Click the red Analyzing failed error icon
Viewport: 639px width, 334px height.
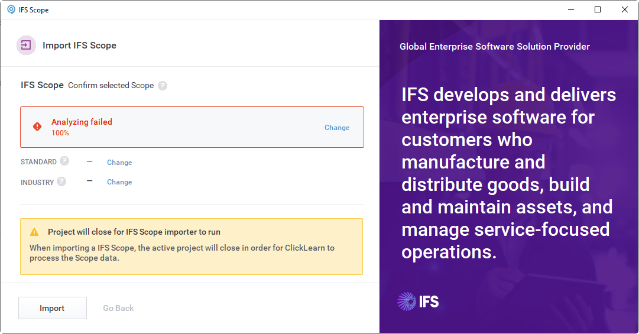pos(37,127)
